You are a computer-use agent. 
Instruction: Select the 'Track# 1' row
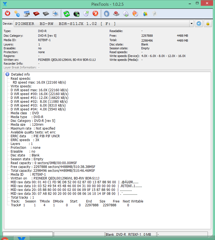click(x=70, y=205)
